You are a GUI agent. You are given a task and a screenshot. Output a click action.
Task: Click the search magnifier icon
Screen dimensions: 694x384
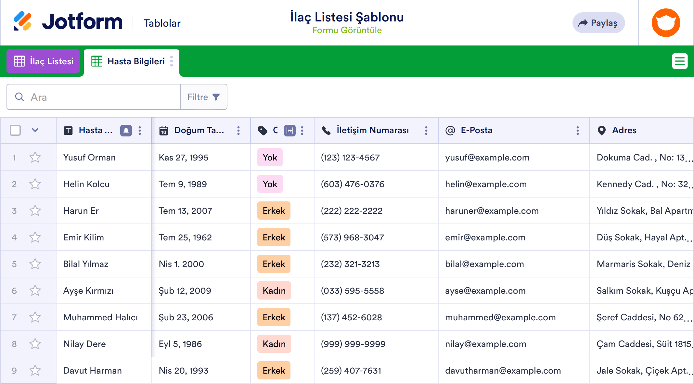pos(19,97)
